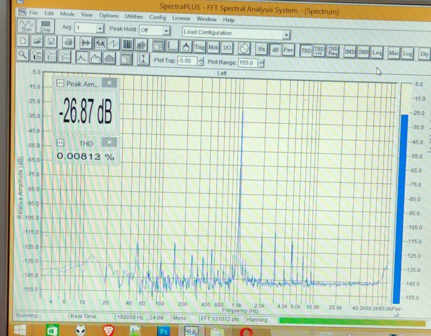Create a new file with the blank page icon

click(x=24, y=41)
